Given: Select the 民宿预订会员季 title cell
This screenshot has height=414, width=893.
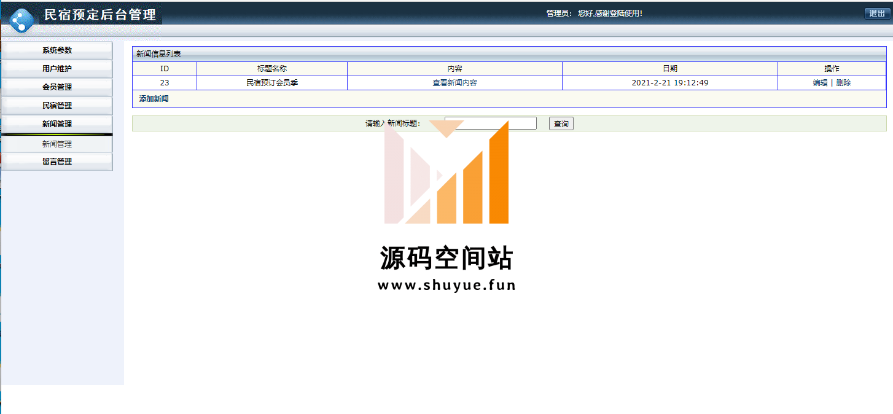Looking at the screenshot, I should click(x=272, y=83).
